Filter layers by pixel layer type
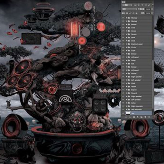The image size is (164, 164). click(x=135, y=5)
